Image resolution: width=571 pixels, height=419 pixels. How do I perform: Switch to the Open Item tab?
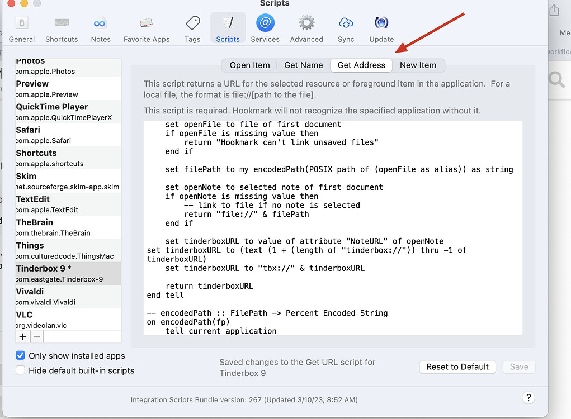(249, 65)
